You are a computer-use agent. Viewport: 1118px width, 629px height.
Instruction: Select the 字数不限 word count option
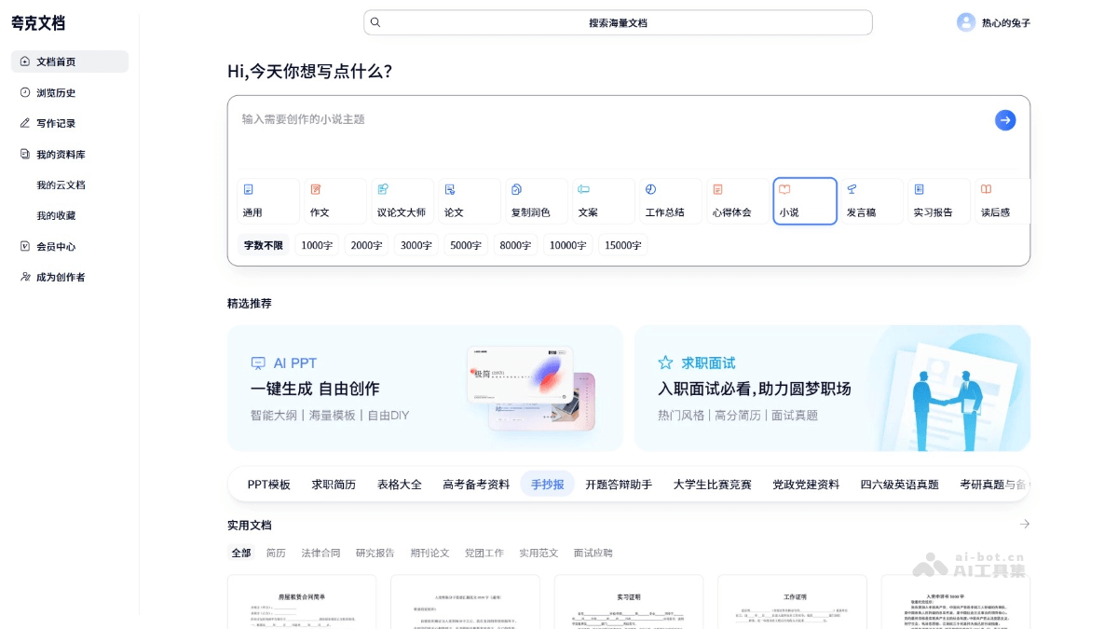point(263,246)
